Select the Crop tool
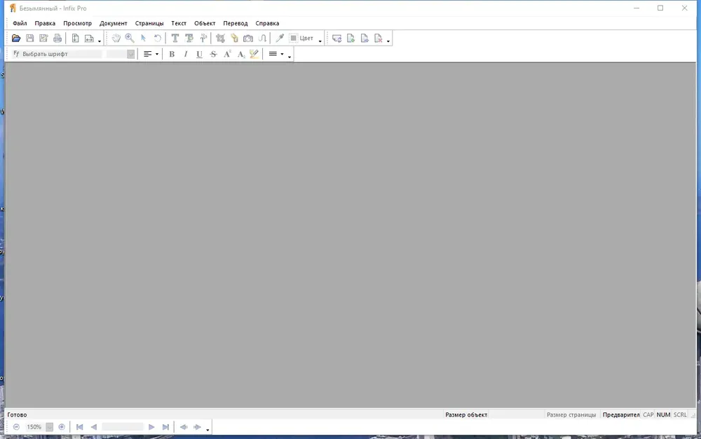701x439 pixels. (x=220, y=39)
